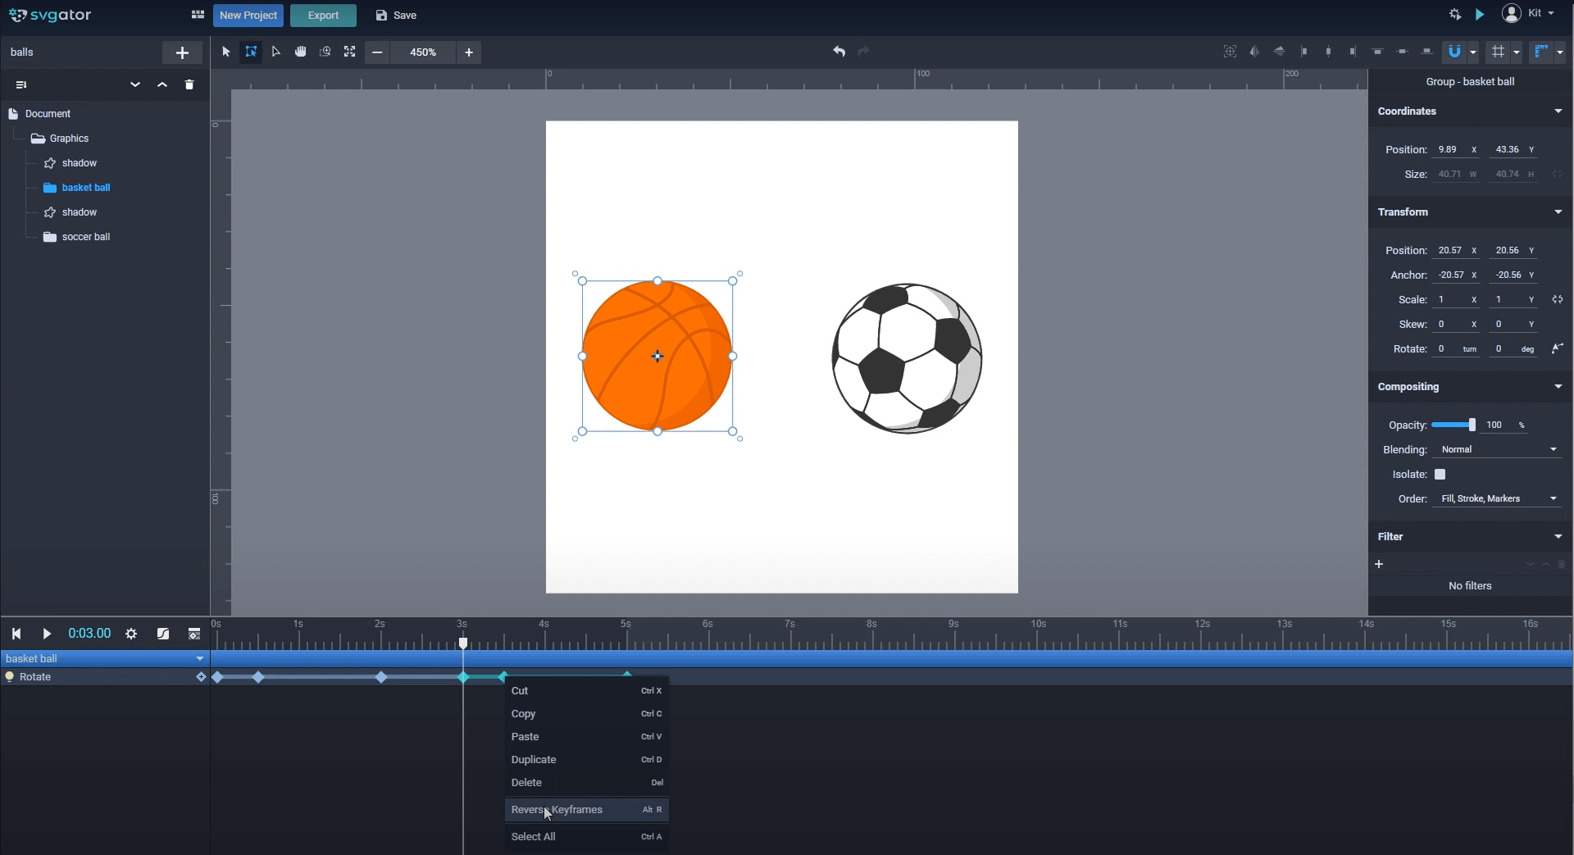1574x855 pixels.
Task: Open timeline animation settings gear
Action: [x=131, y=634]
